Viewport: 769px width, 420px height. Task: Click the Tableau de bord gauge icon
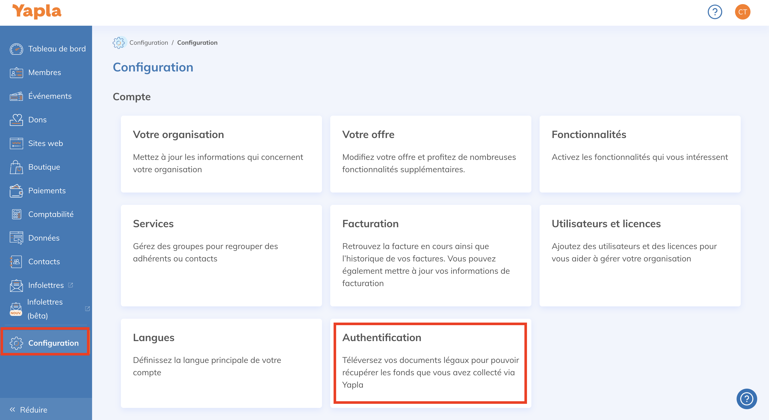tap(16, 49)
